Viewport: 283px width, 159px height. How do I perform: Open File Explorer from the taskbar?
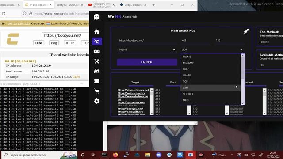point(148,155)
